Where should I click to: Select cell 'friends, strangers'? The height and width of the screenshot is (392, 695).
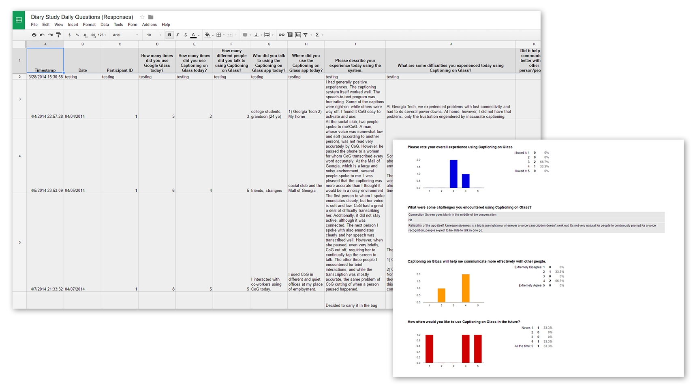coord(269,156)
